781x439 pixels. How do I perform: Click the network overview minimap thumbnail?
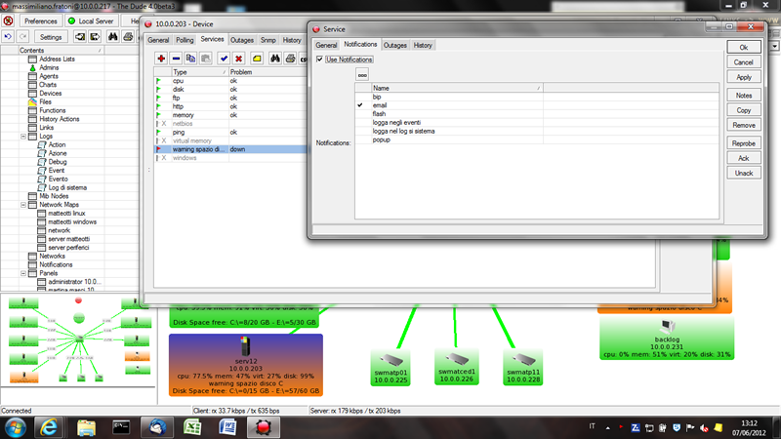(x=80, y=340)
